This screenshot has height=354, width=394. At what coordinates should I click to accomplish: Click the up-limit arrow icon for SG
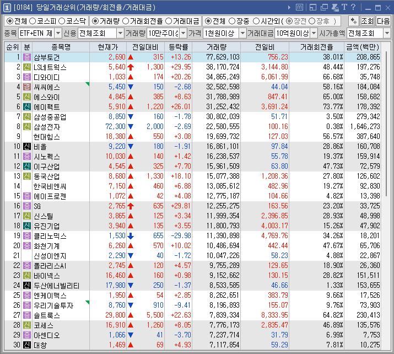[x=131, y=206]
